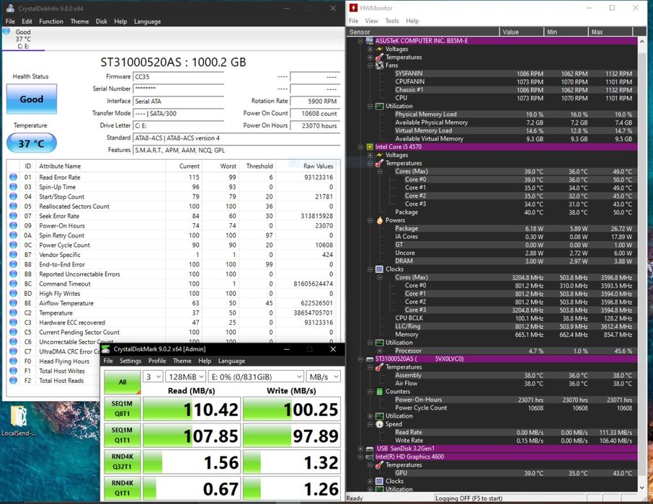Open Function menu in CrystalDiskInfo
The height and width of the screenshot is (504, 653).
(50, 21)
